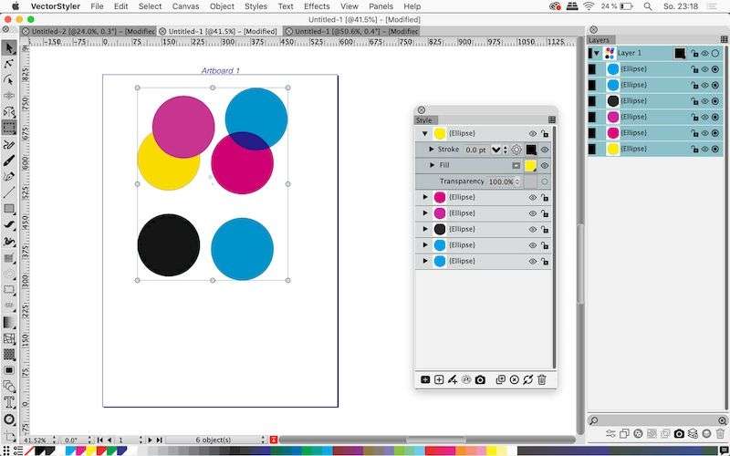730x456 pixels.
Task: Open the Style panel options menu icon
Action: tap(552, 120)
